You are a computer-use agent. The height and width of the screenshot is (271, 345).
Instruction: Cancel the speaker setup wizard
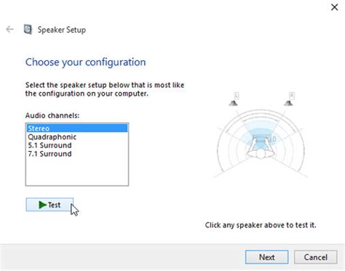coord(316,257)
